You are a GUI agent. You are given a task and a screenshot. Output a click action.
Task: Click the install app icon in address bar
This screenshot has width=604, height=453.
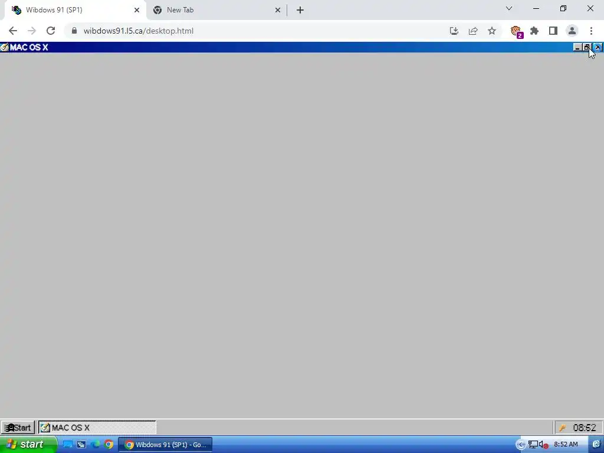click(x=454, y=31)
